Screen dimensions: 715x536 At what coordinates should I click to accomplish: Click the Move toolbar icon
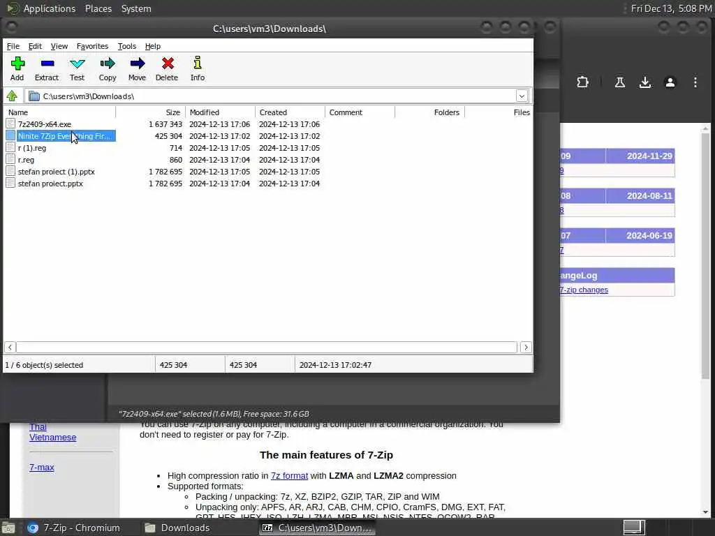coord(138,64)
